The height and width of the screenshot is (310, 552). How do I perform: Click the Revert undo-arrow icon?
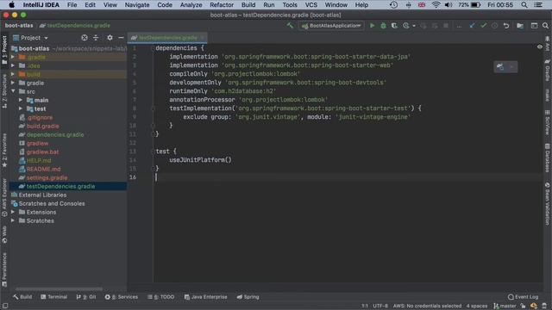coord(506,26)
